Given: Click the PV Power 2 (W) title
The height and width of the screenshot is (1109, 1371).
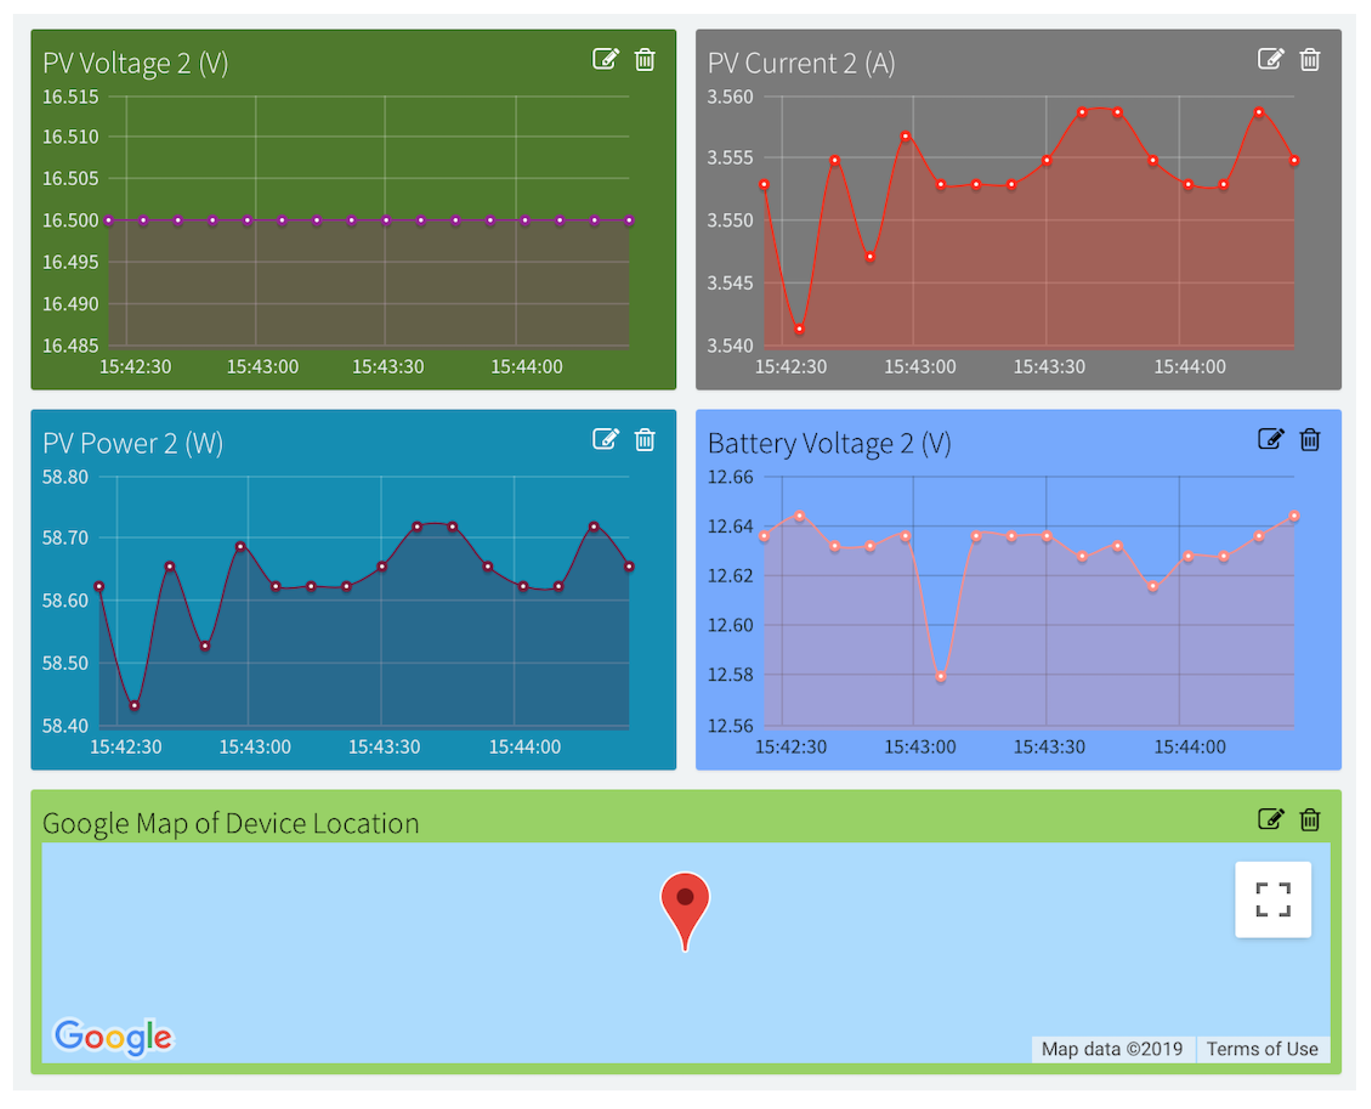Looking at the screenshot, I should tap(133, 443).
